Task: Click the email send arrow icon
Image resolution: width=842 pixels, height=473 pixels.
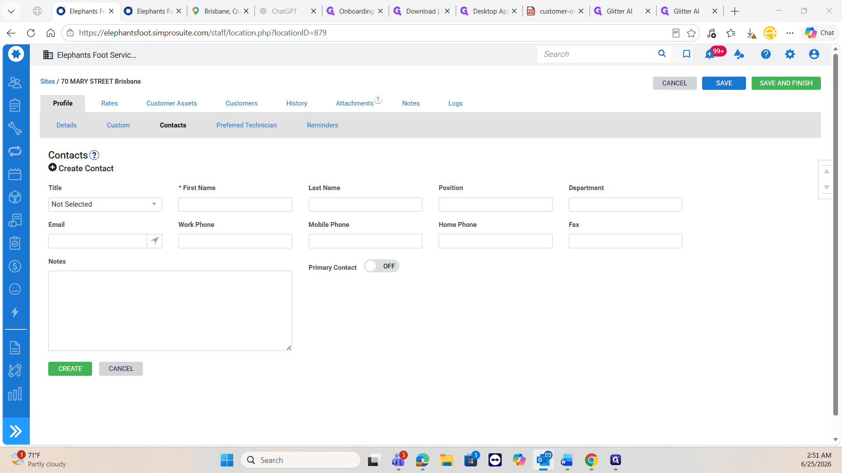Action: 155,241
